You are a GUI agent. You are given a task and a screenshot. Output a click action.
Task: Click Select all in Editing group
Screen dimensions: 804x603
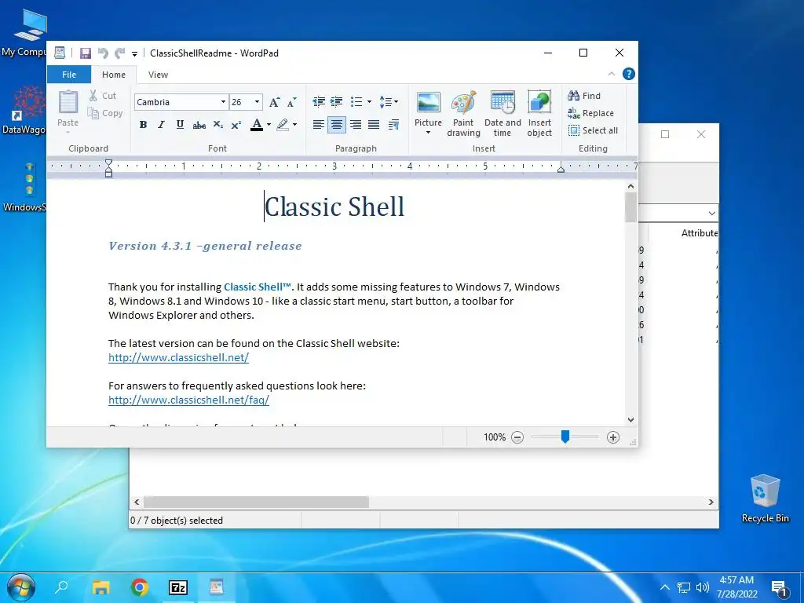tap(593, 130)
